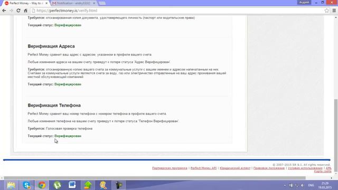Close the Perfect Money tab
This screenshot has height=190, width=338.
pos(46,3)
